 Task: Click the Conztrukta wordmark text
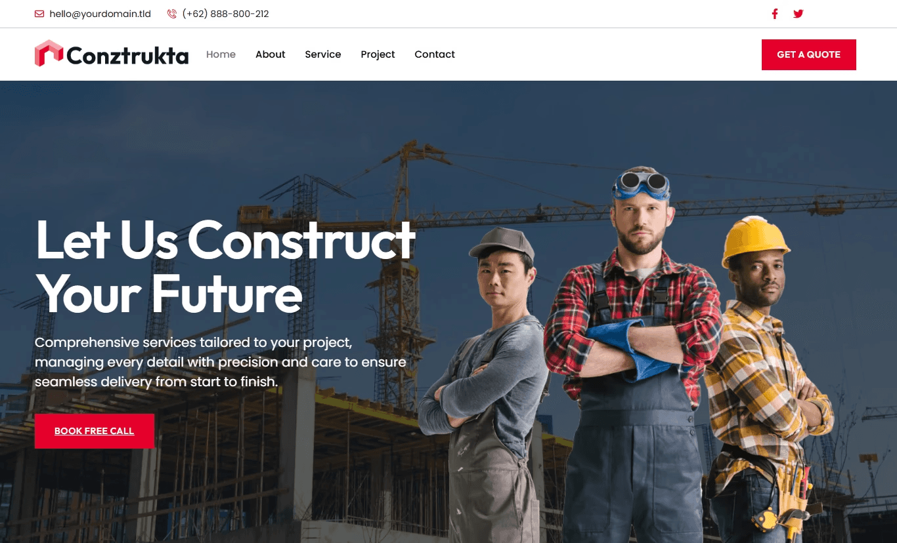[x=127, y=56]
